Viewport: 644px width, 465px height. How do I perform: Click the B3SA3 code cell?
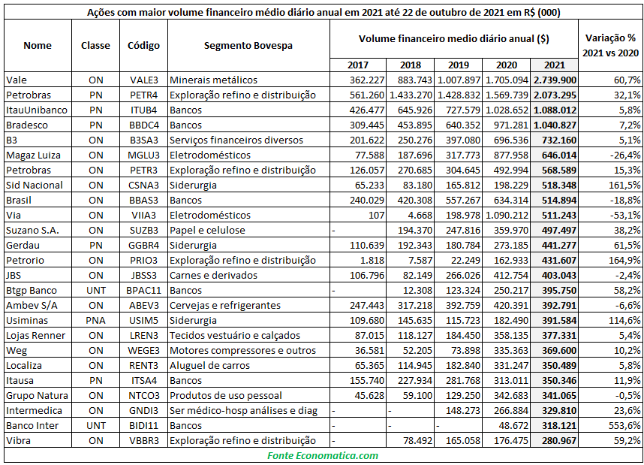[144, 140]
